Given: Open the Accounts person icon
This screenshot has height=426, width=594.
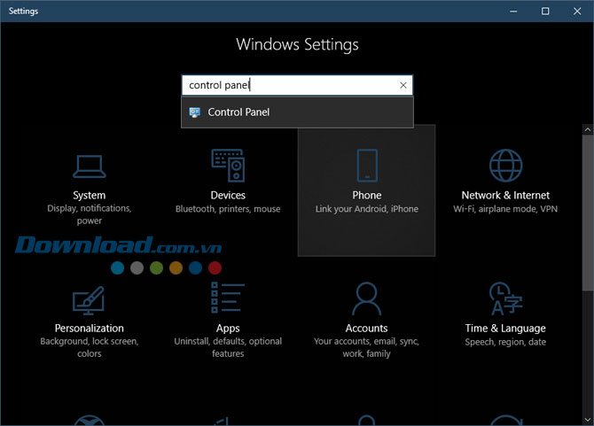Looking at the screenshot, I should point(367,299).
